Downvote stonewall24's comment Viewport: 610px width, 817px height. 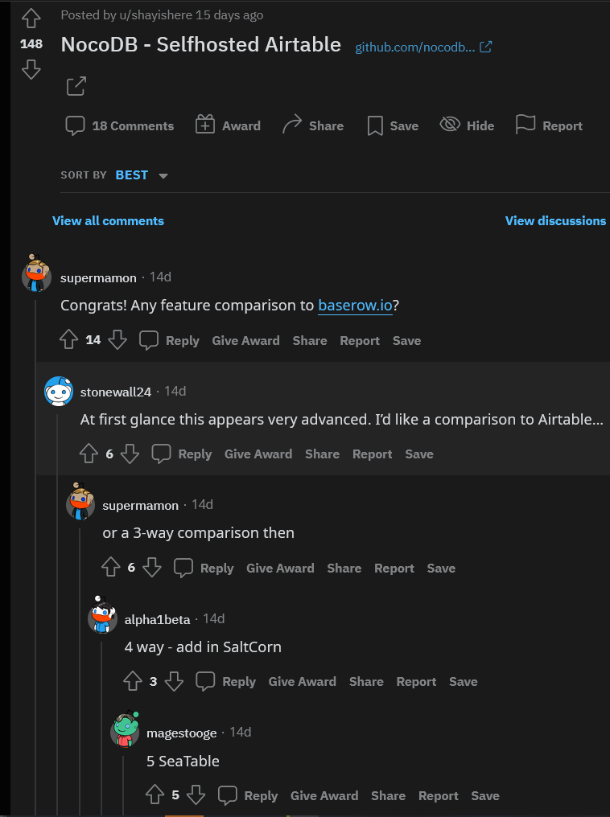(130, 454)
